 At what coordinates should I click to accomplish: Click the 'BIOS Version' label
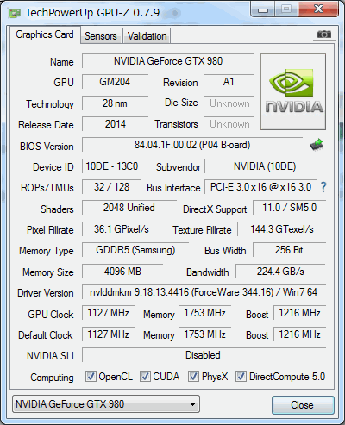[x=47, y=147]
